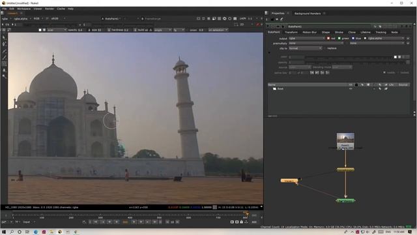This screenshot has height=235, width=417.
Task: Select the arrow selection tool in viewer toolbar
Action: tap(4, 38)
